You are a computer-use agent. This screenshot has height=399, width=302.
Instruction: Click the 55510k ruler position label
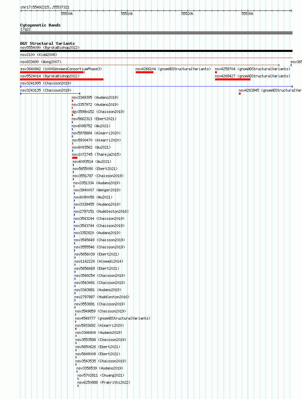(x=127, y=14)
